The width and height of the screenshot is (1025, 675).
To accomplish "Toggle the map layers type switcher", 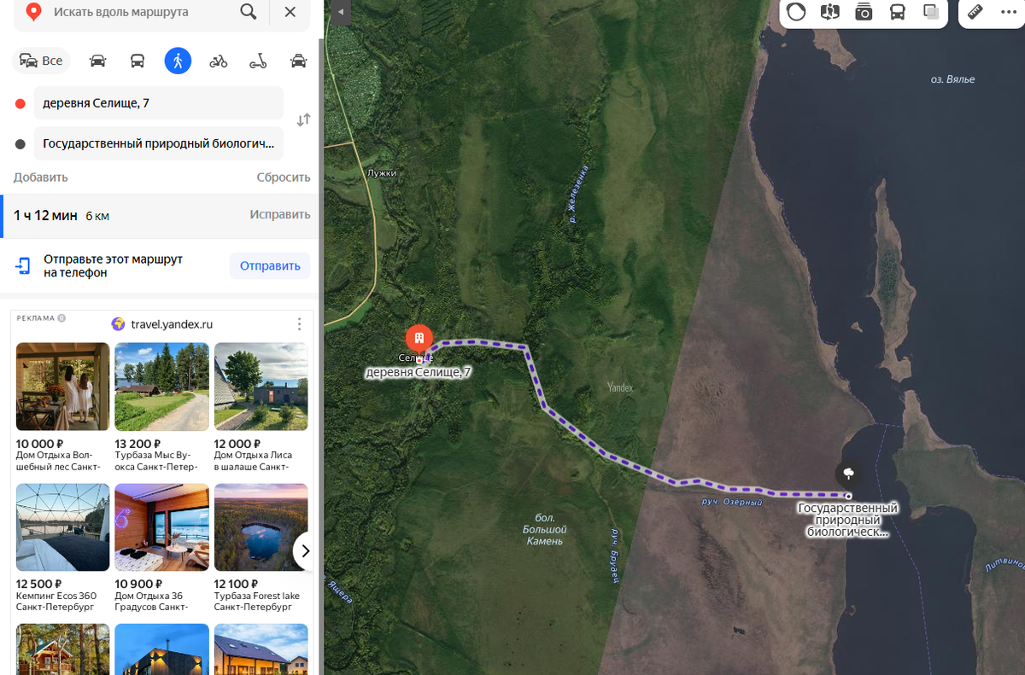I will [x=931, y=12].
